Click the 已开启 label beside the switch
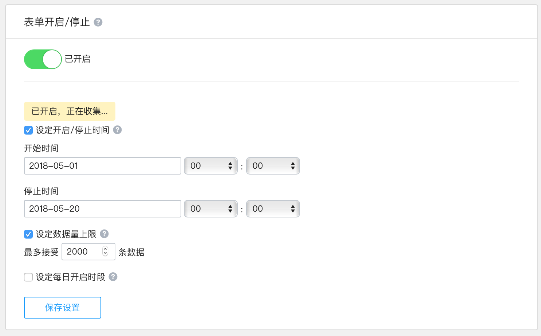Viewport: 541px width, 336px height. coord(78,59)
